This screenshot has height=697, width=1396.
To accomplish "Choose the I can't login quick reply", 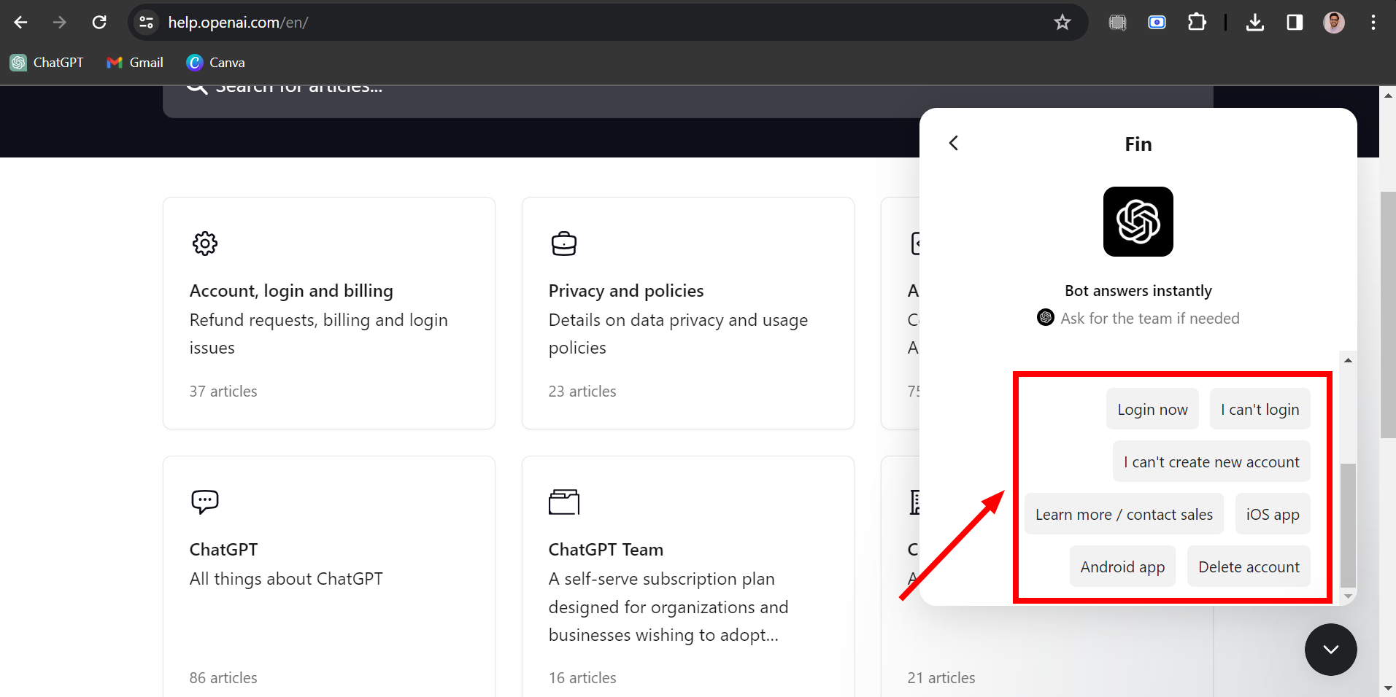I will click(x=1260, y=409).
